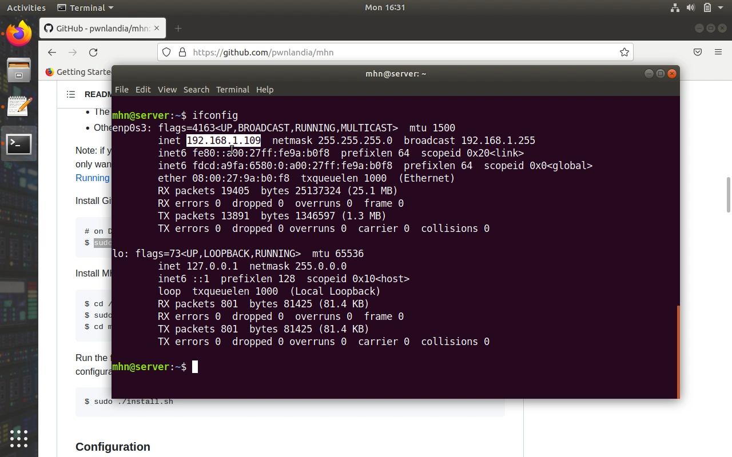Close the GitHub pwnlandia/mhn tab
The width and height of the screenshot is (732, 457).
click(x=157, y=29)
